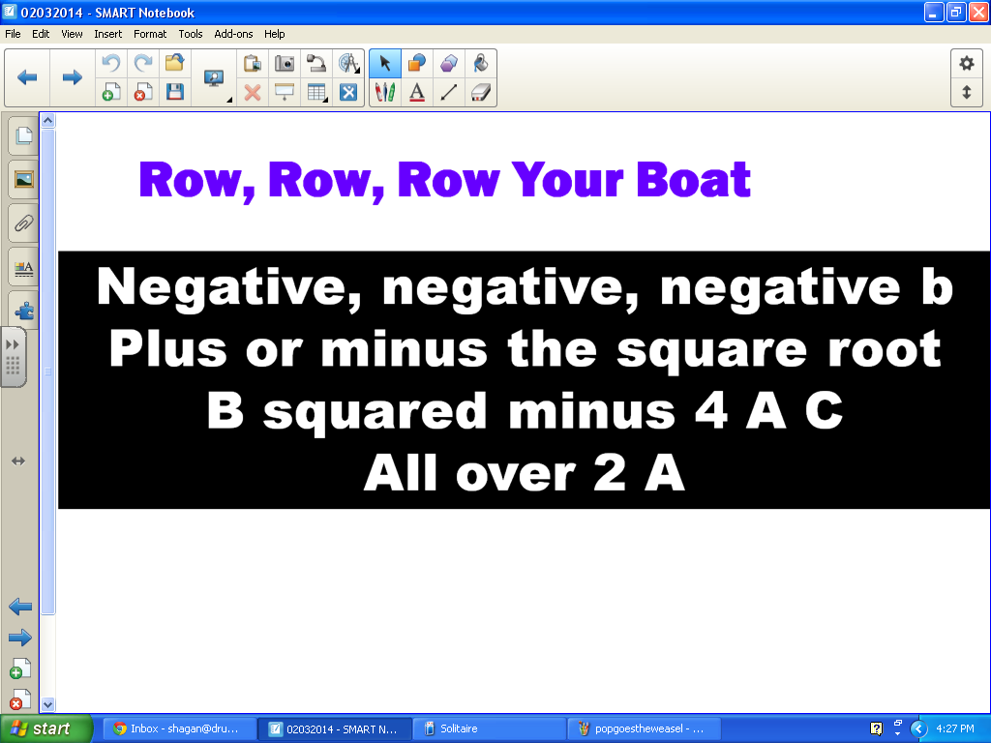Expand hidden system tray icons chevron
The image size is (991, 743).
pos(919,729)
